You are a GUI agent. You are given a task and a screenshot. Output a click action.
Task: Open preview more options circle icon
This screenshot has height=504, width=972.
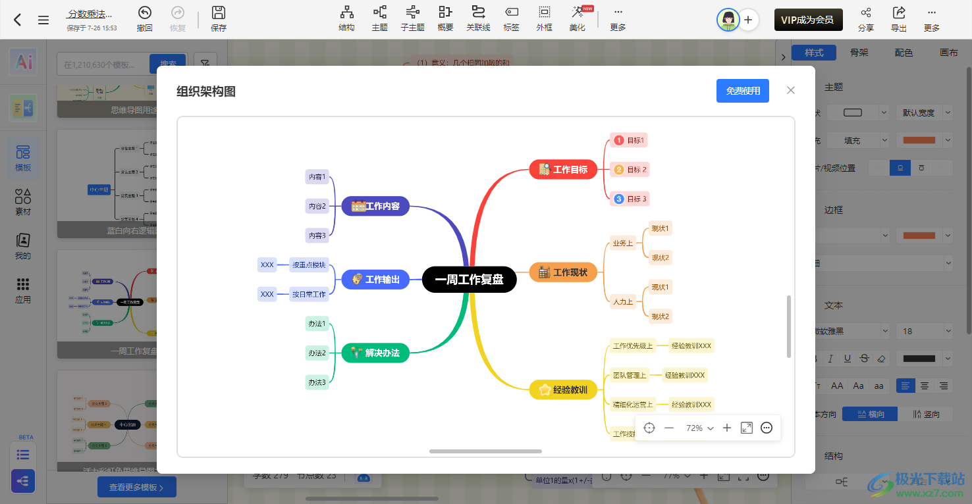tap(767, 428)
